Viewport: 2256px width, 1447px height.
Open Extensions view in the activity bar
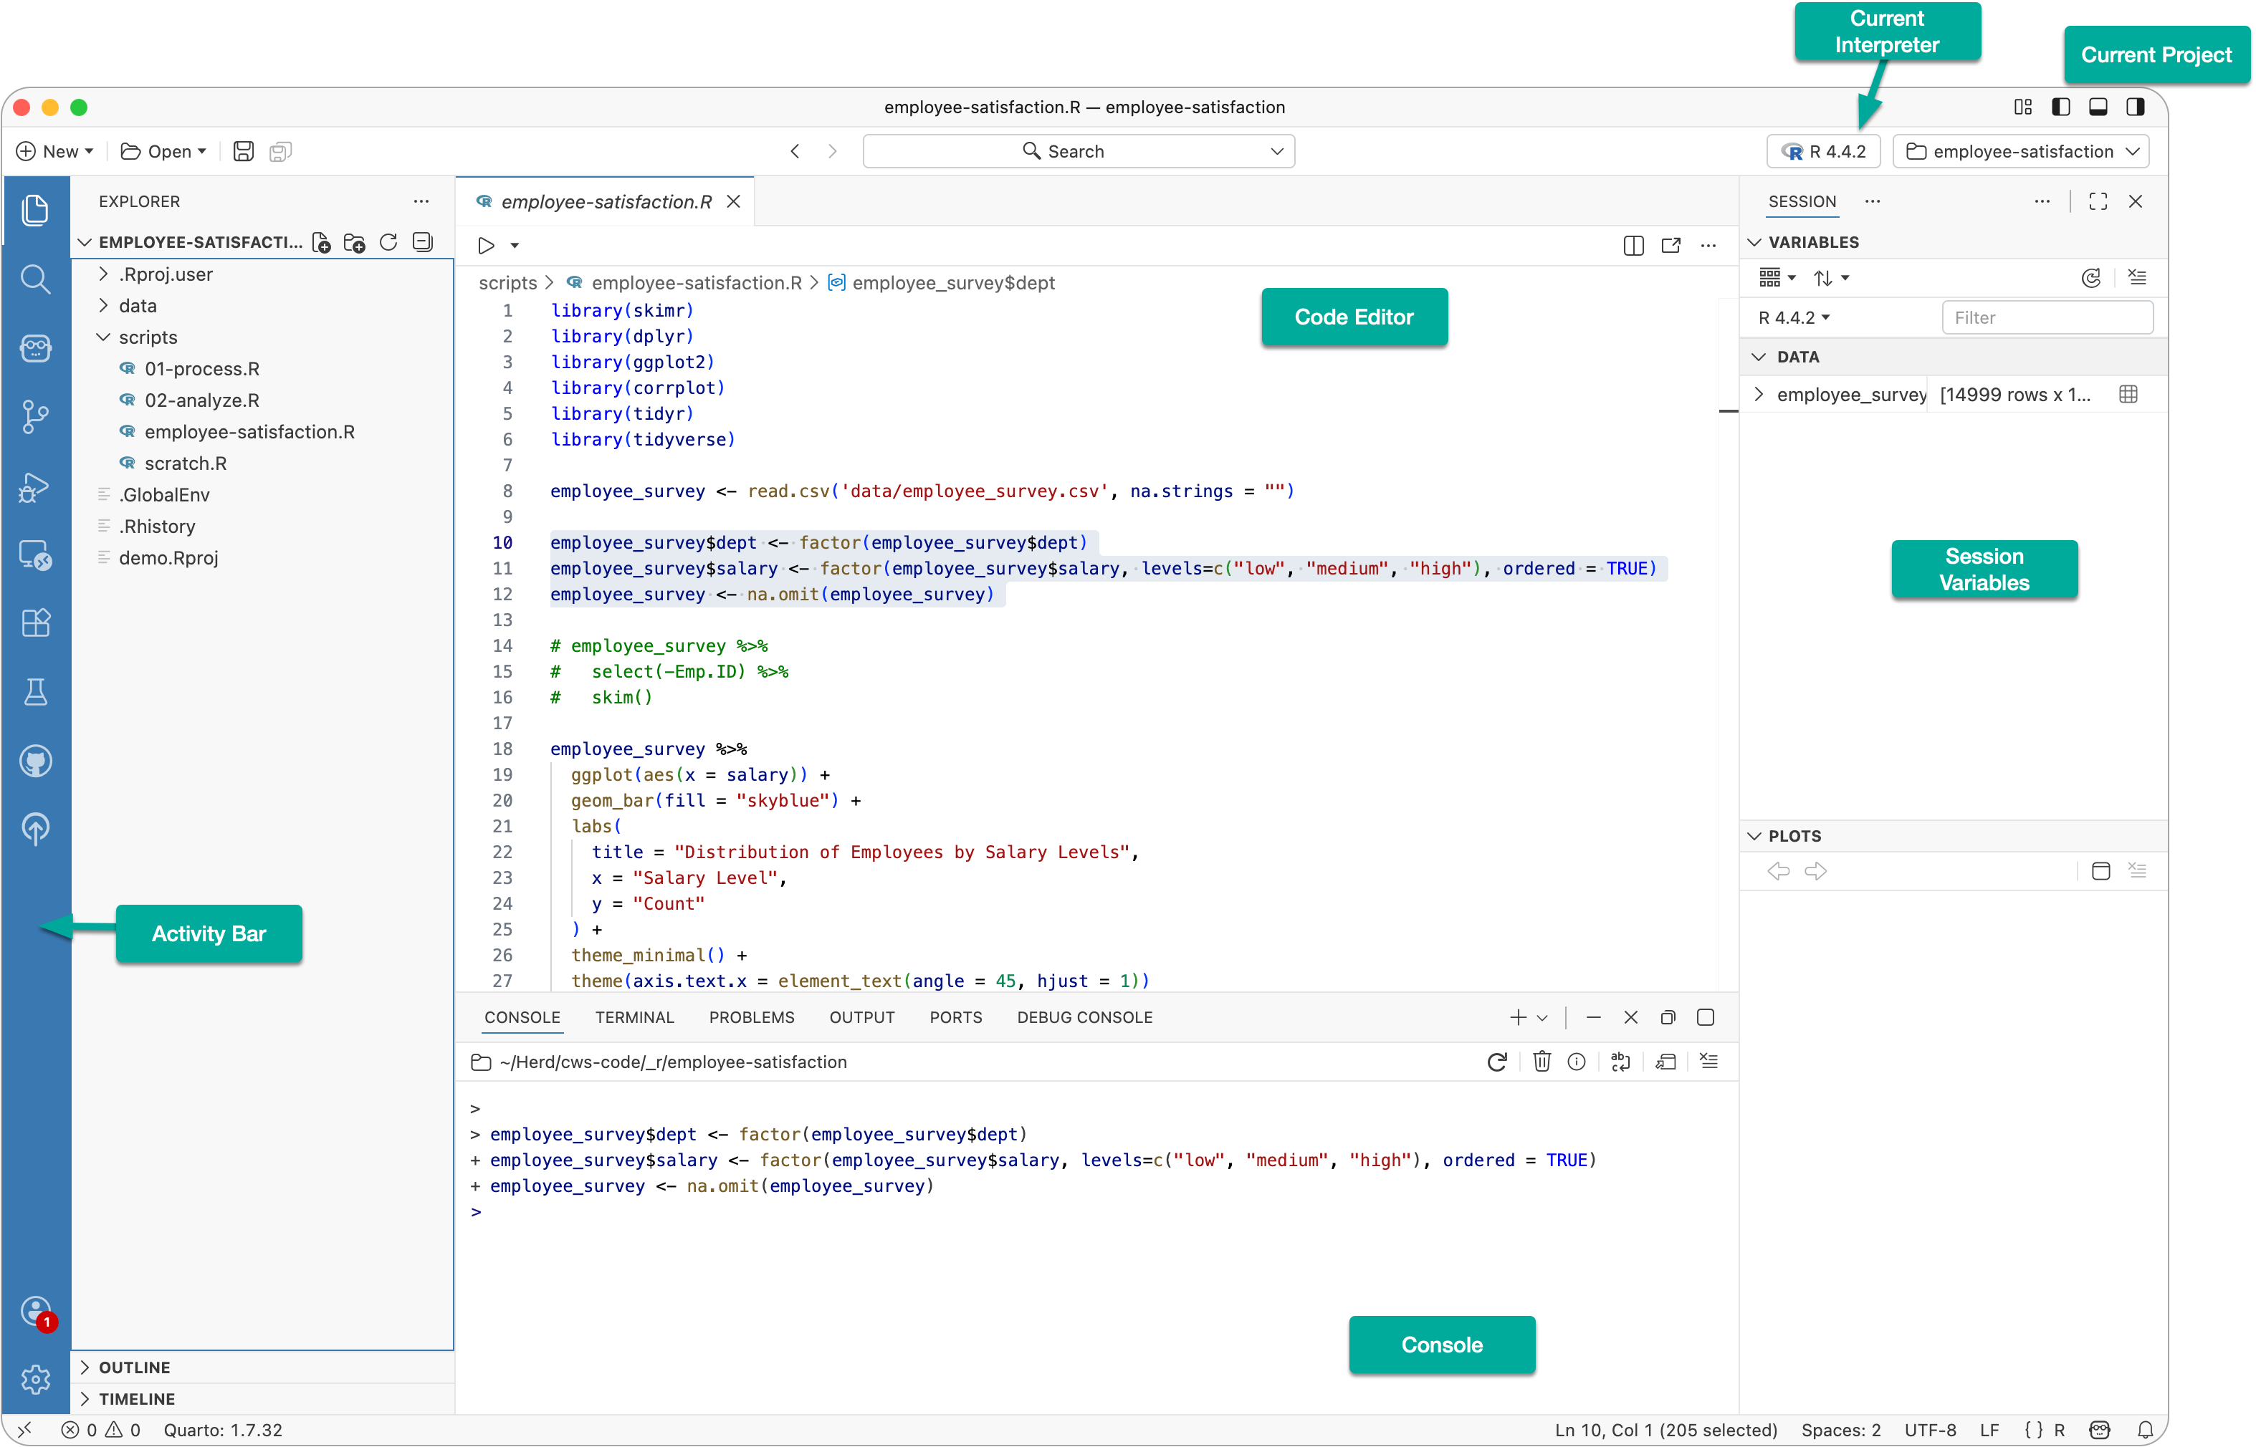point(36,622)
